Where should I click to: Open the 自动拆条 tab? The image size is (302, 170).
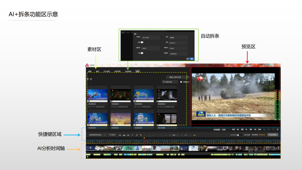click(128, 71)
